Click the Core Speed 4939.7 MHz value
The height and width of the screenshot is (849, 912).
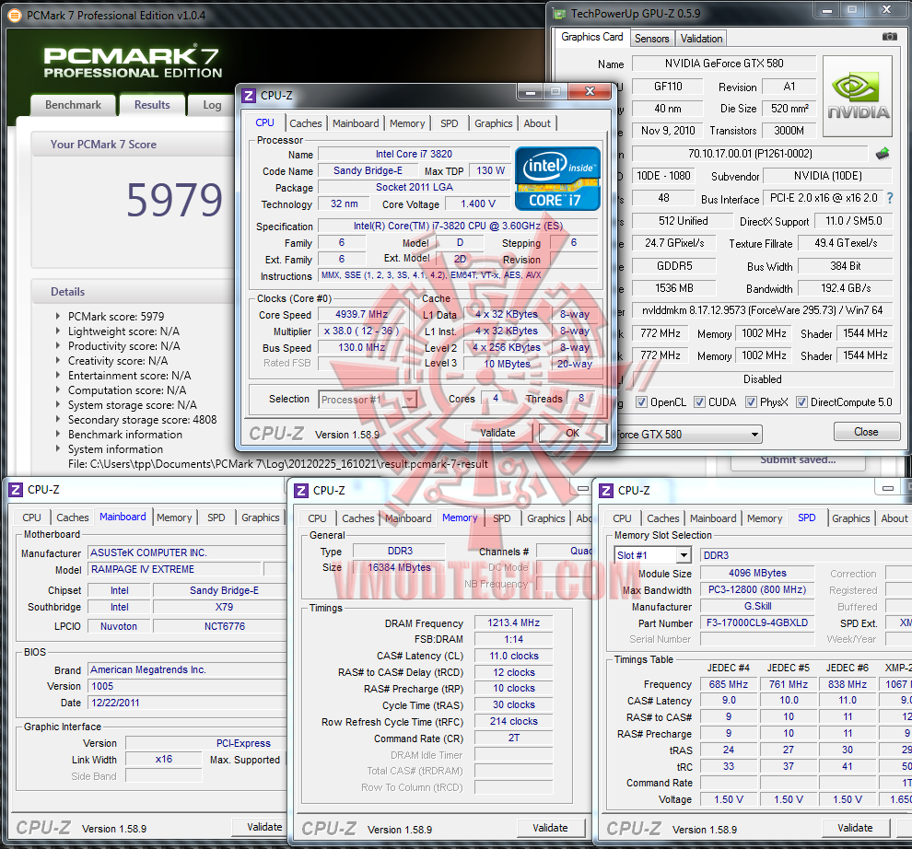(361, 314)
